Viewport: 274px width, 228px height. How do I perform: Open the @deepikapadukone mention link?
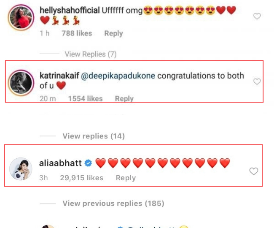118,76
